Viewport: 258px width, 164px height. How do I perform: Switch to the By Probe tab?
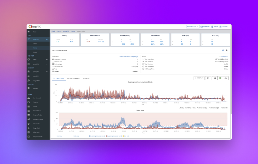click(x=86, y=78)
